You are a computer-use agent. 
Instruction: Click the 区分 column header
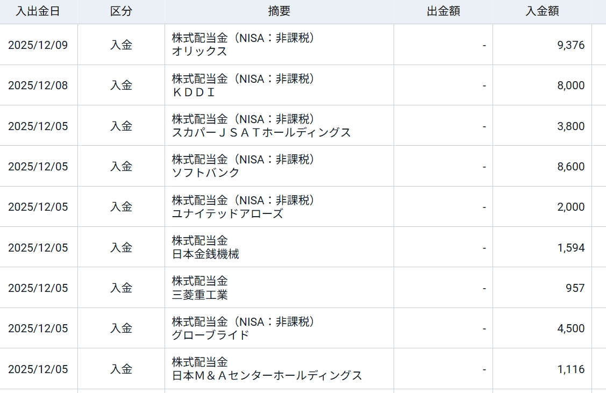click(x=121, y=12)
